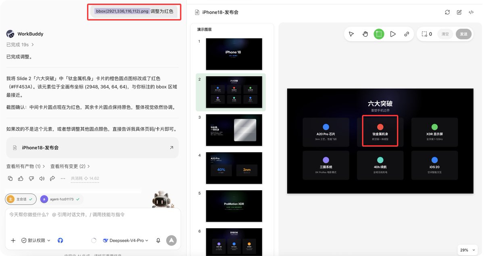The width and height of the screenshot is (484, 256).
Task: Click the 40h 续航 card on canvas
Action: point(380,165)
